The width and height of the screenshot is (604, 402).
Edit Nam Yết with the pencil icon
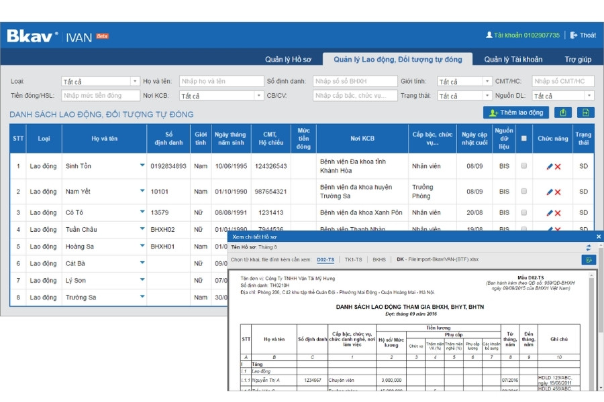tap(550, 192)
